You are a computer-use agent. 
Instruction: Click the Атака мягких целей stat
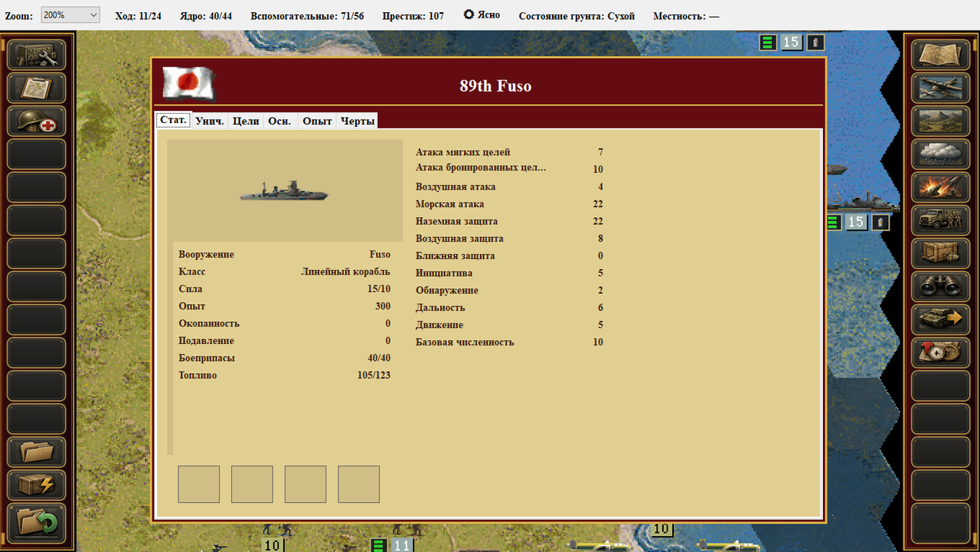point(509,152)
